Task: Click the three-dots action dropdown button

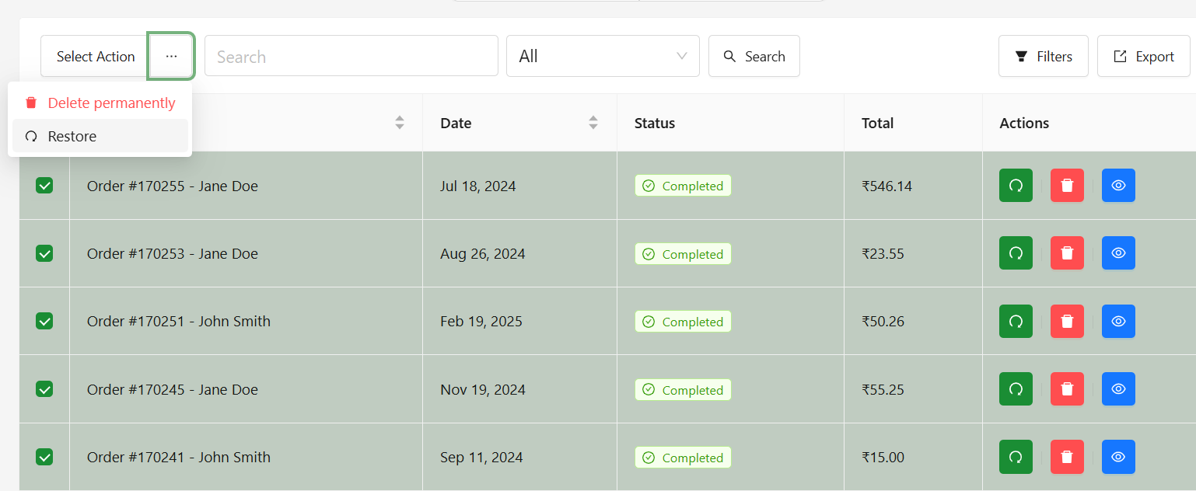Action: point(171,56)
